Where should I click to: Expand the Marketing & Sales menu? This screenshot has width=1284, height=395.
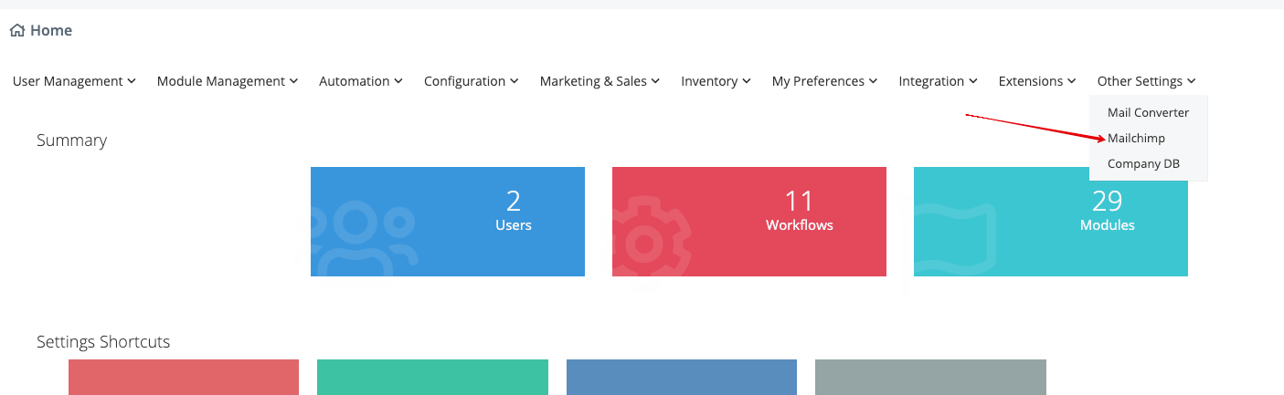pos(600,81)
